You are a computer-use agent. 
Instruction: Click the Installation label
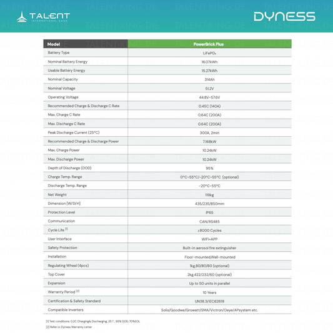(x=57, y=257)
